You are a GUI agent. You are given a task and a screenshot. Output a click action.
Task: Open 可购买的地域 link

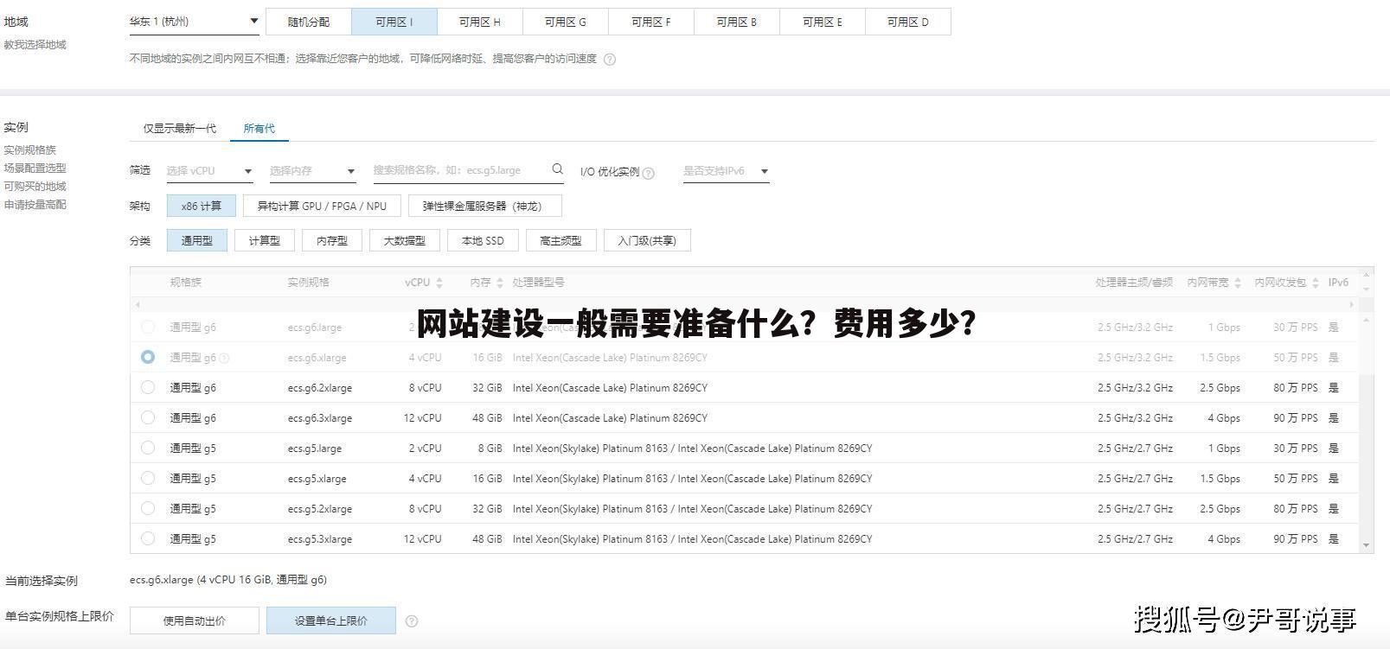pyautogui.click(x=35, y=186)
